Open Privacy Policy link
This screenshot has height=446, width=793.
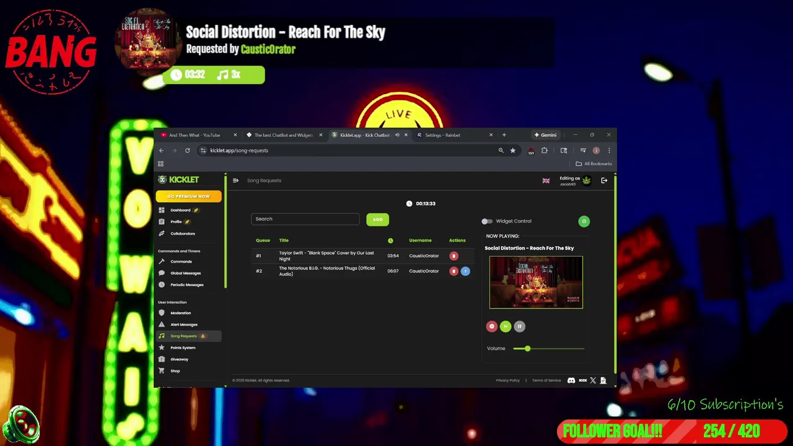[x=507, y=380]
